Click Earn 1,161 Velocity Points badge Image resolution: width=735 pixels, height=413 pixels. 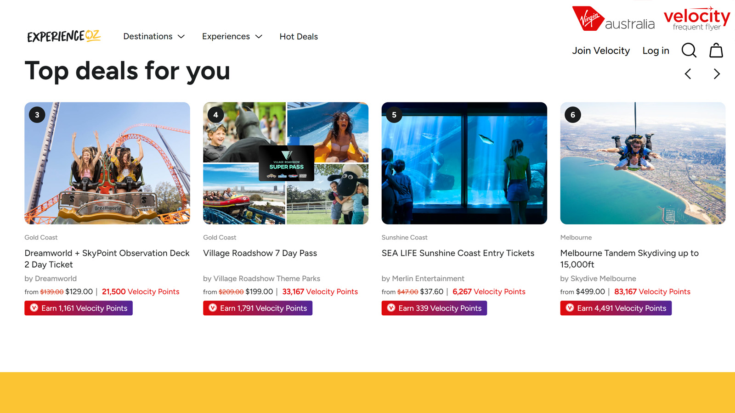79,308
